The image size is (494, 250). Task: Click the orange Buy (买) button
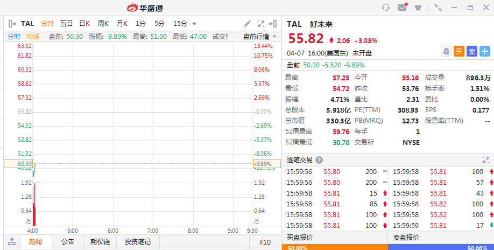[x=459, y=51]
